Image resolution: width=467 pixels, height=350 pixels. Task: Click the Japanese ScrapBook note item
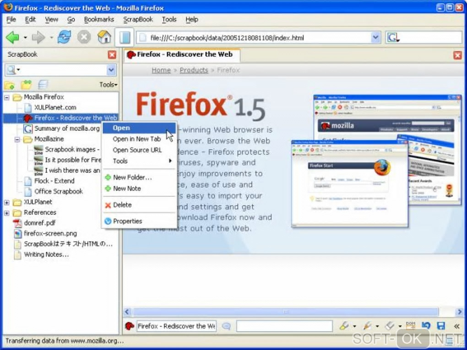68,244
